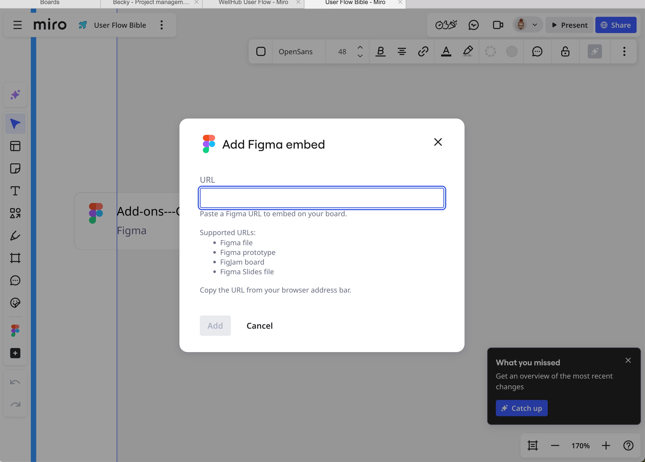
Task: Start a video call
Action: tap(498, 25)
